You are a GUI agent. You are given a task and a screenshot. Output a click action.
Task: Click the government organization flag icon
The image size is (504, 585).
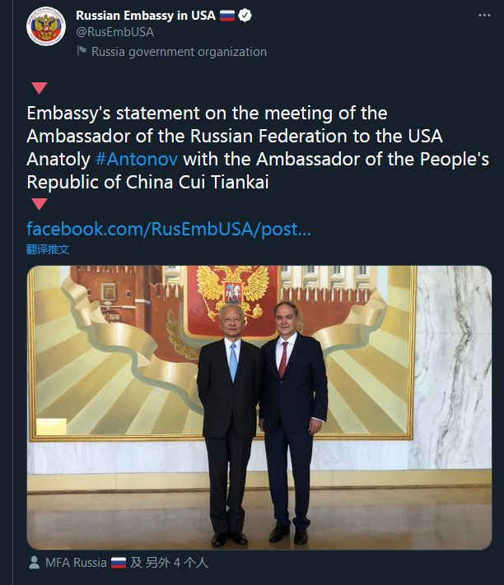(x=82, y=51)
